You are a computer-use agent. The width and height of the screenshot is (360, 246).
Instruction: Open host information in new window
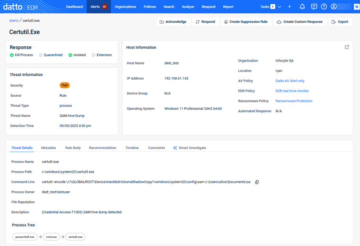347,47
